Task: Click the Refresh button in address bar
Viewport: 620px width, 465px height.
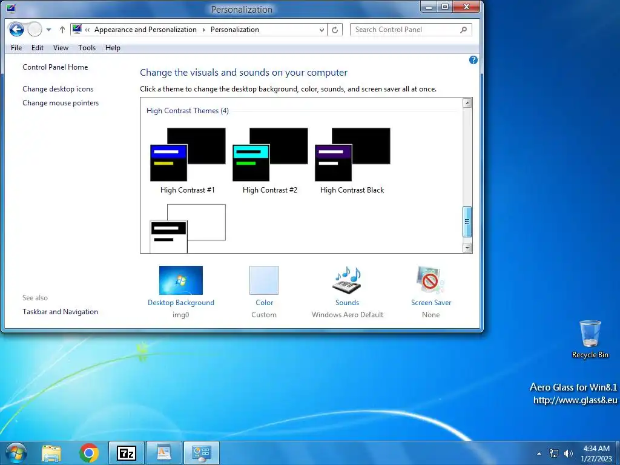Action: click(334, 30)
